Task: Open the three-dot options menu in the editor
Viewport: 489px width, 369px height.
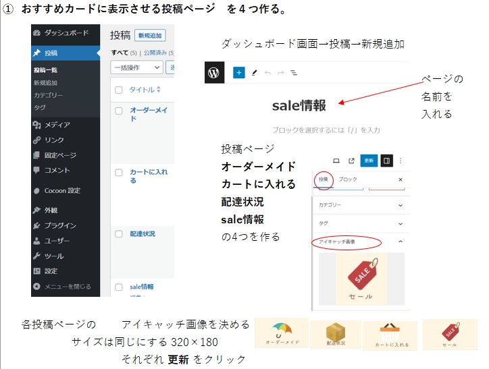Action: [x=401, y=161]
